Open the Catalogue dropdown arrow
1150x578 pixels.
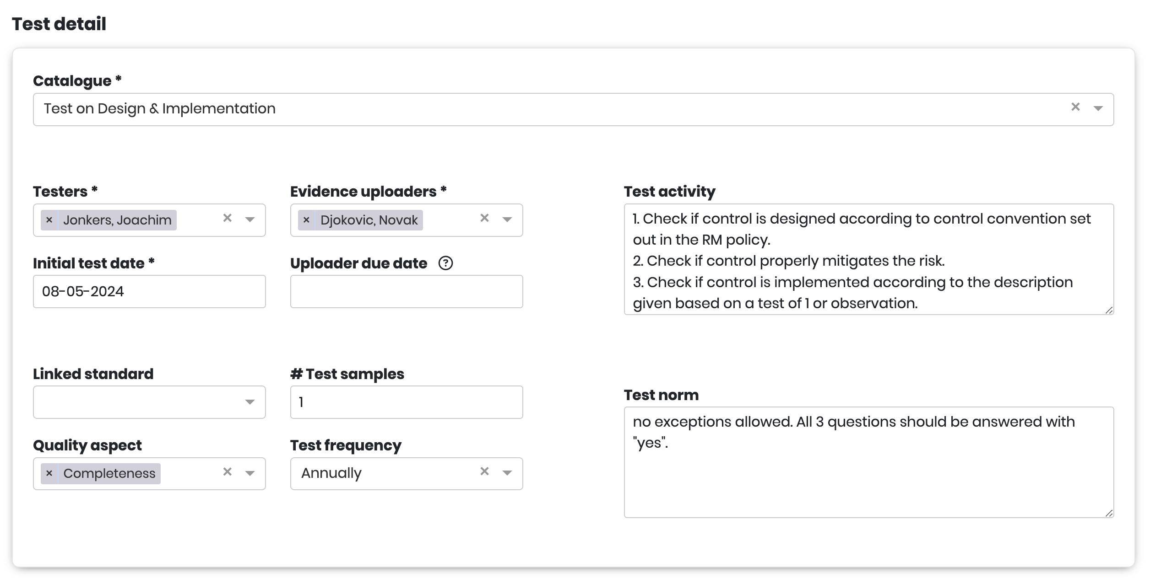tap(1098, 109)
